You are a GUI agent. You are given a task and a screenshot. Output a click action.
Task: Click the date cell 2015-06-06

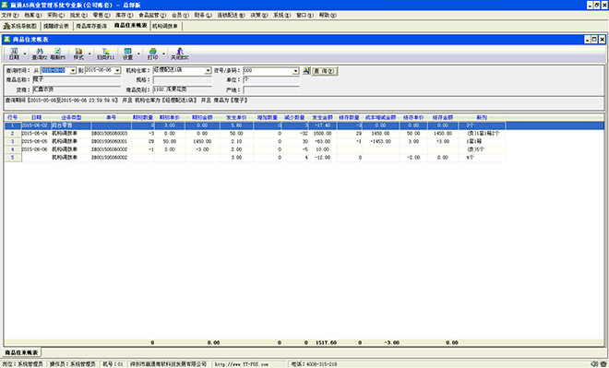click(x=36, y=149)
